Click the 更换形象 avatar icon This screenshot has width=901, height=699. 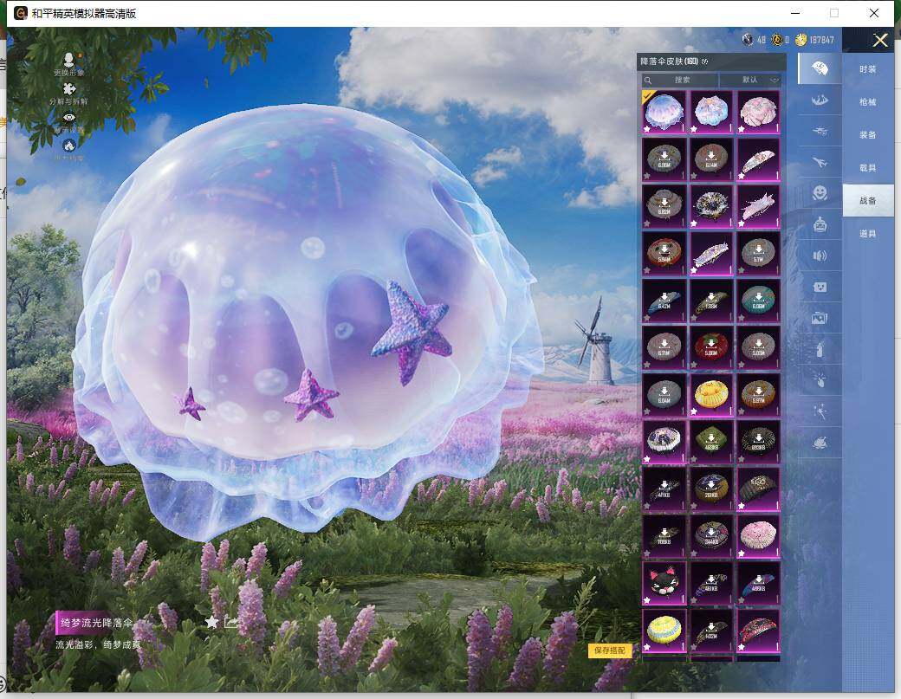pyautogui.click(x=69, y=59)
